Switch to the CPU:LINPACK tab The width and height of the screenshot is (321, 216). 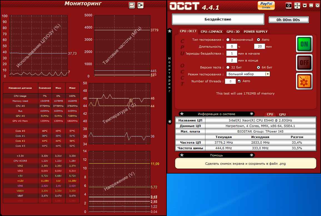[x=211, y=32]
